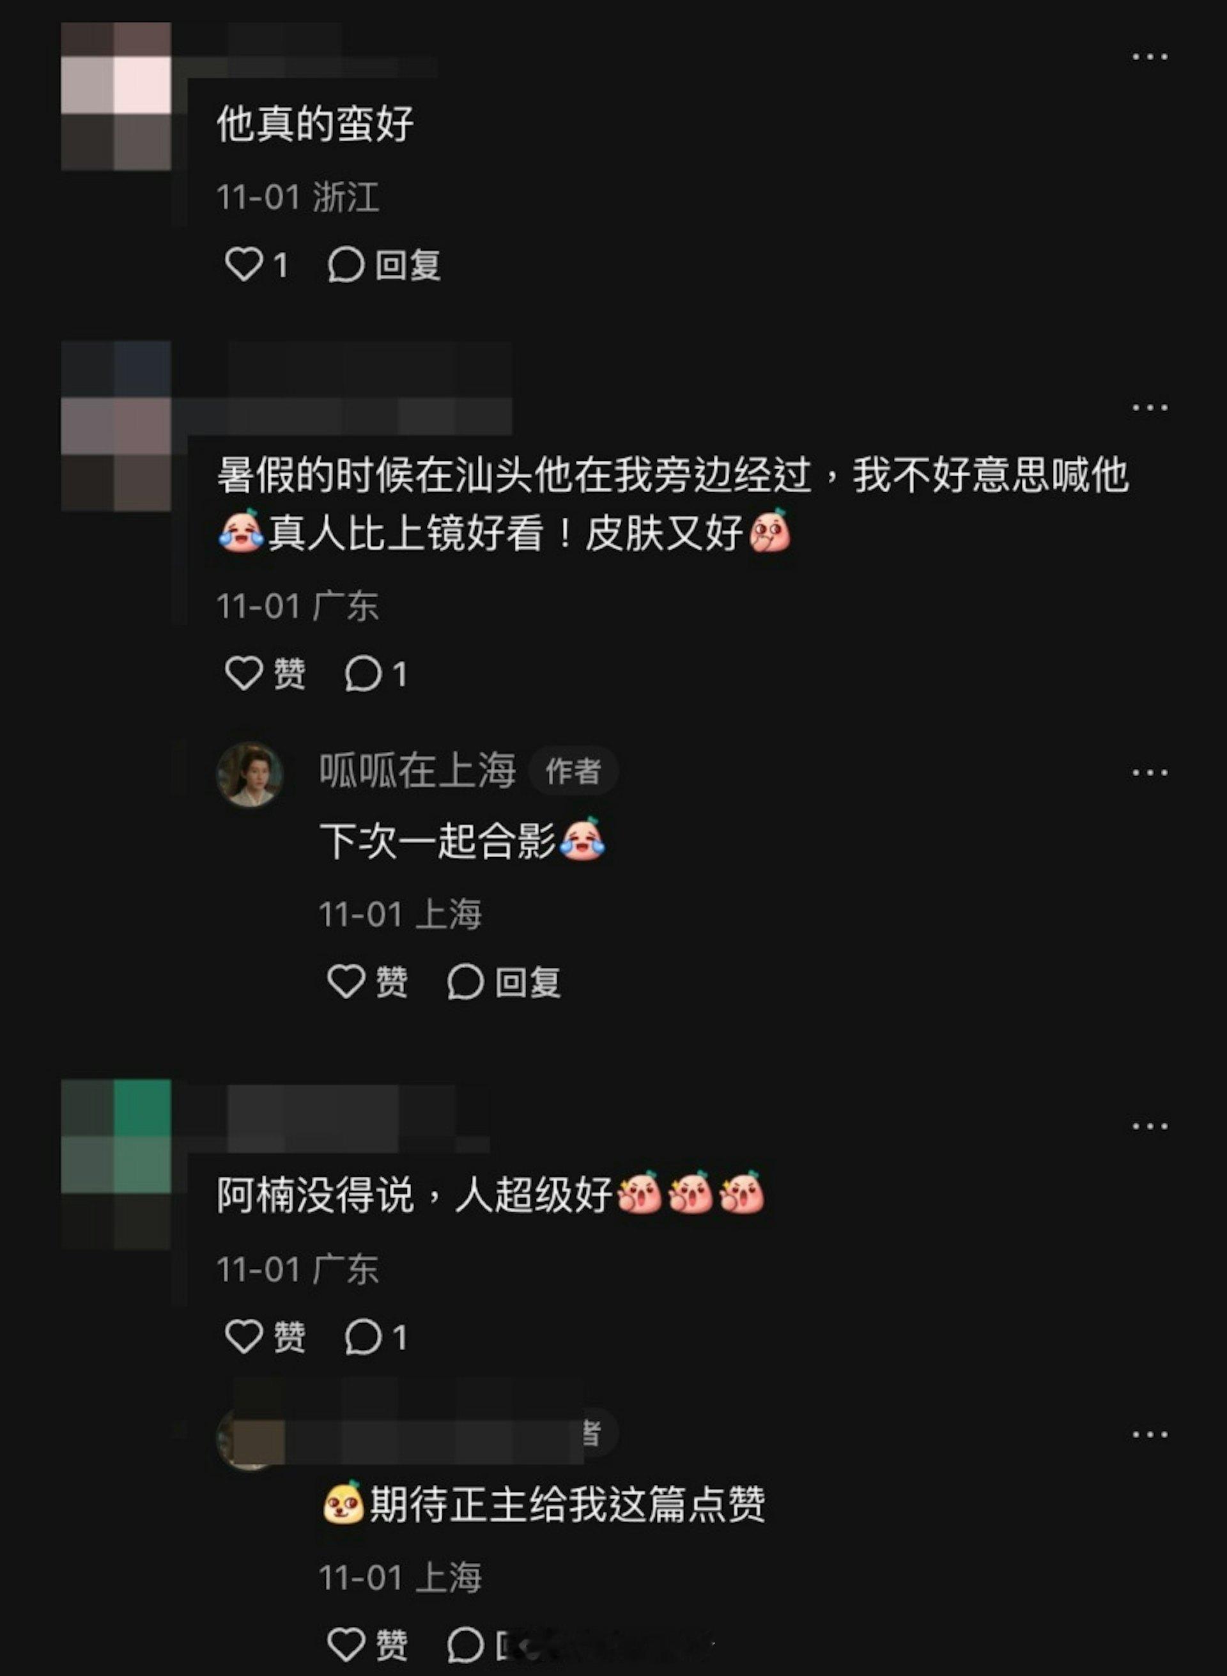Screen dimensions: 1227x1676
Task: Open the three-dot menu of the 阿楠没得说 comment
Action: click(1150, 1126)
